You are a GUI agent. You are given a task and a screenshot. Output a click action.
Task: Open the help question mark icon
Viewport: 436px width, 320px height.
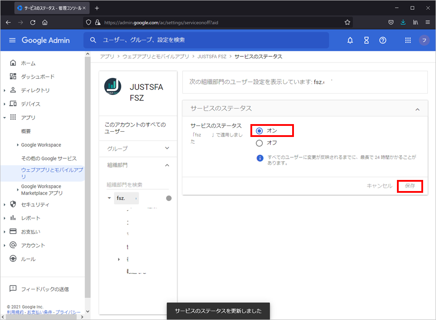coord(383,40)
